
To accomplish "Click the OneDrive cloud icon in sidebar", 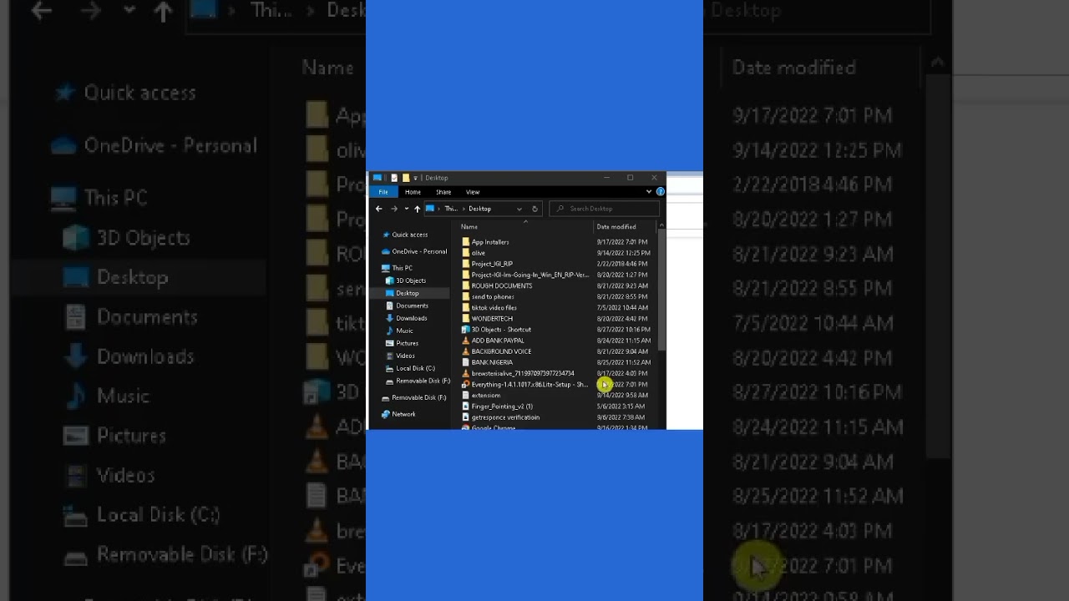I will pos(385,251).
